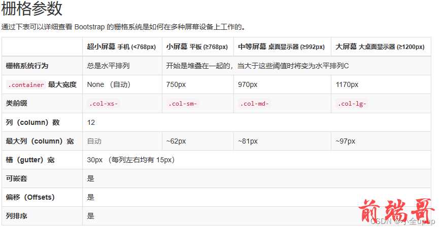
Task: Select the .col-lg- class prefix code
Action: [x=352, y=104]
